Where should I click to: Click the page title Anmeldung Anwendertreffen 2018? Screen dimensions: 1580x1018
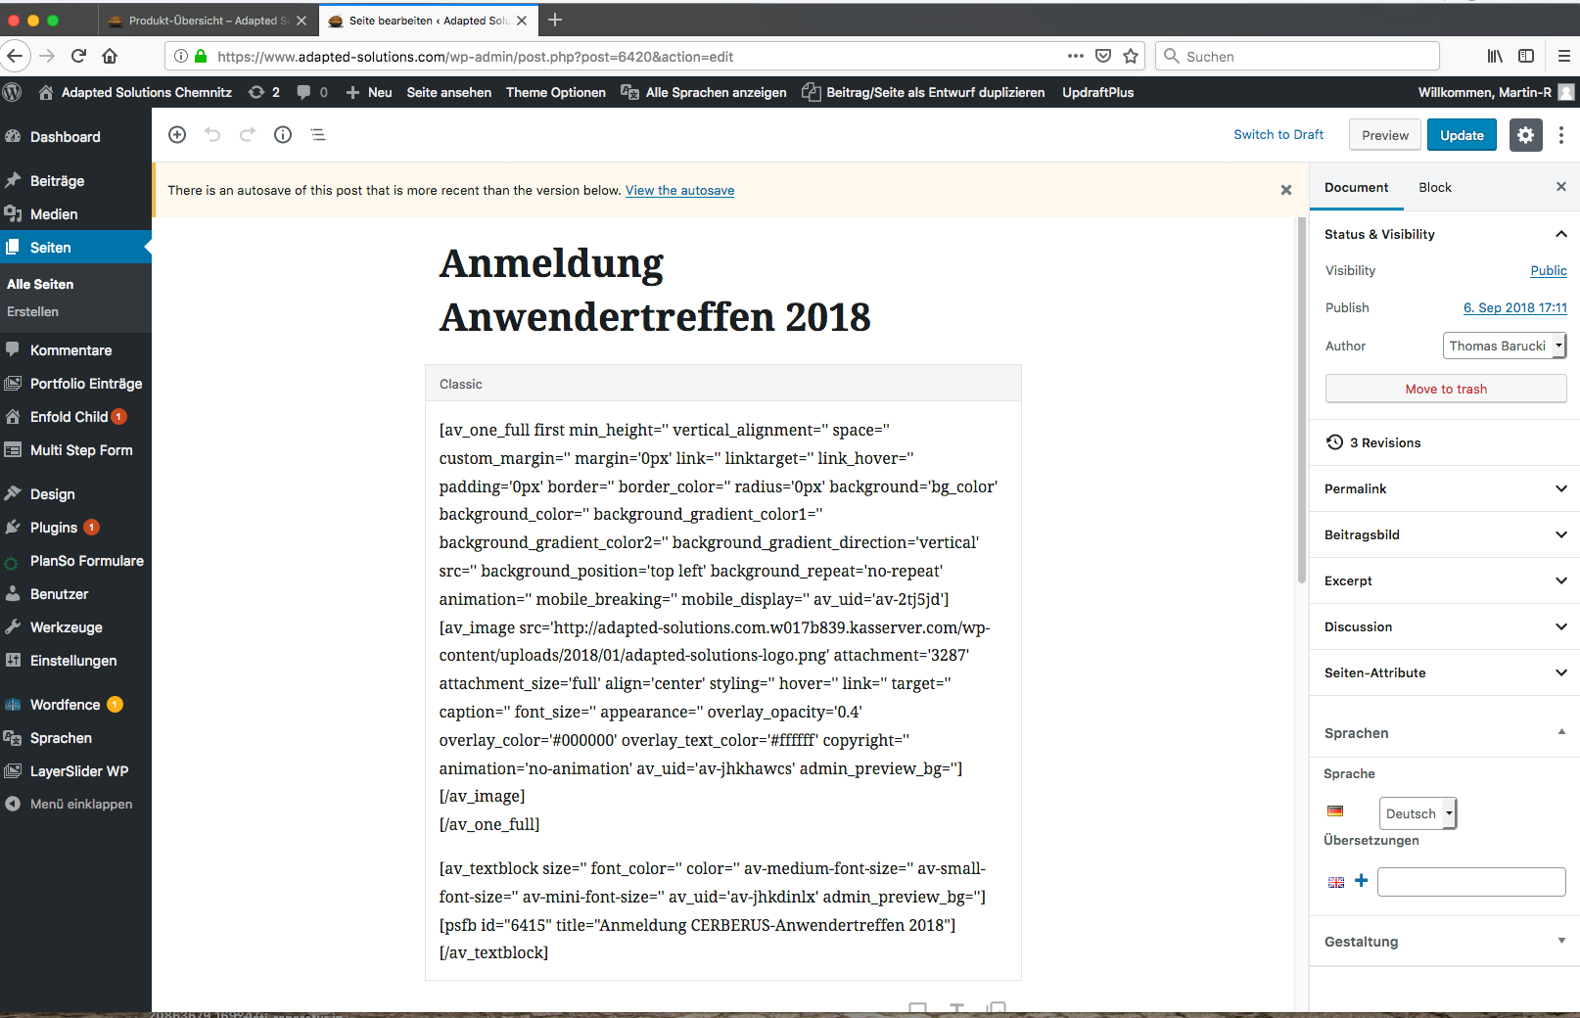(x=655, y=290)
